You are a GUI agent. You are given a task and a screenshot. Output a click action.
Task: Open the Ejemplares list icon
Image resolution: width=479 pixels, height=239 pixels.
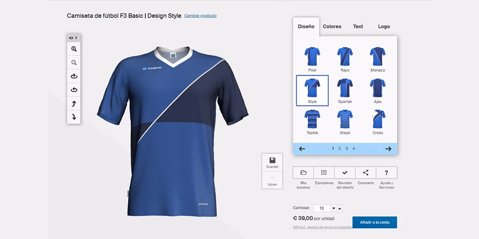pyautogui.click(x=324, y=173)
